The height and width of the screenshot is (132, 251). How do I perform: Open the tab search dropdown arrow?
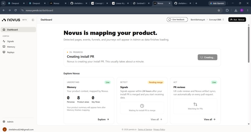(x=3, y=3)
